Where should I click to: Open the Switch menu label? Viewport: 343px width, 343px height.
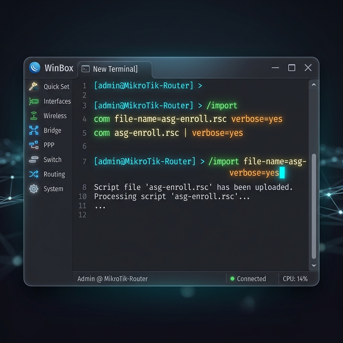(x=53, y=160)
